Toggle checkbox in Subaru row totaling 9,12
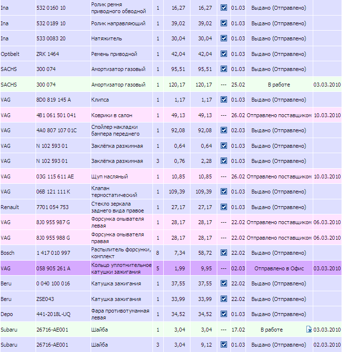 coord(224,344)
